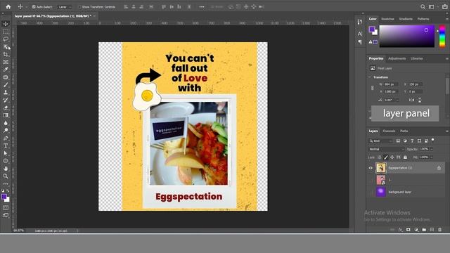Open the Fill value dropdown arrow
This screenshot has width=450, height=253.
click(x=431, y=157)
